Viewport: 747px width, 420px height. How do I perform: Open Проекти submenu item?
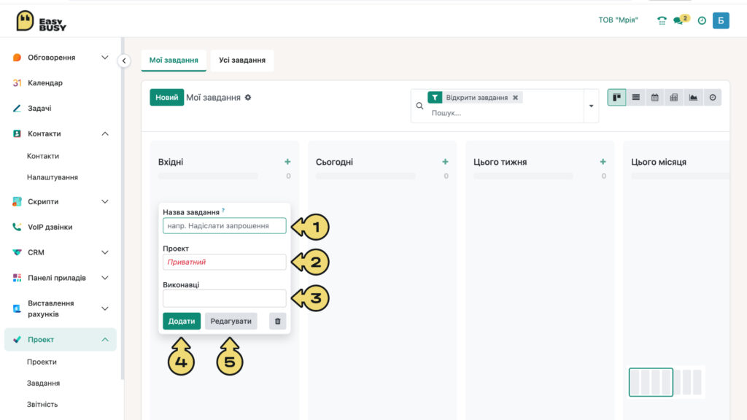coord(42,362)
